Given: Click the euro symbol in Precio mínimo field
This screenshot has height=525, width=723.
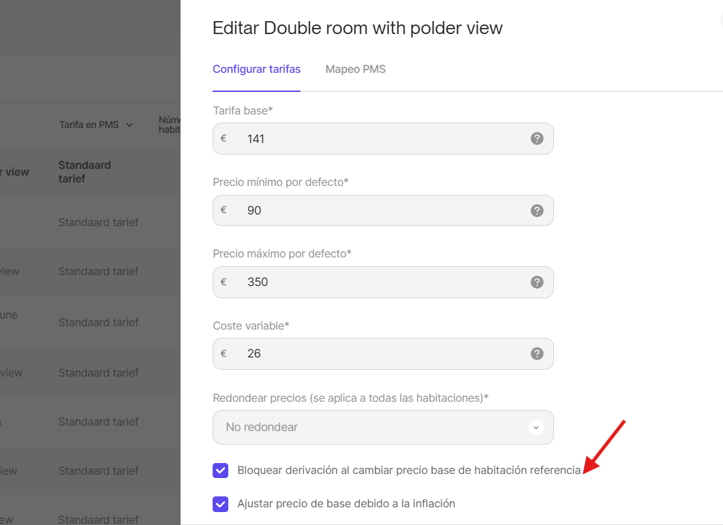Looking at the screenshot, I should [224, 210].
